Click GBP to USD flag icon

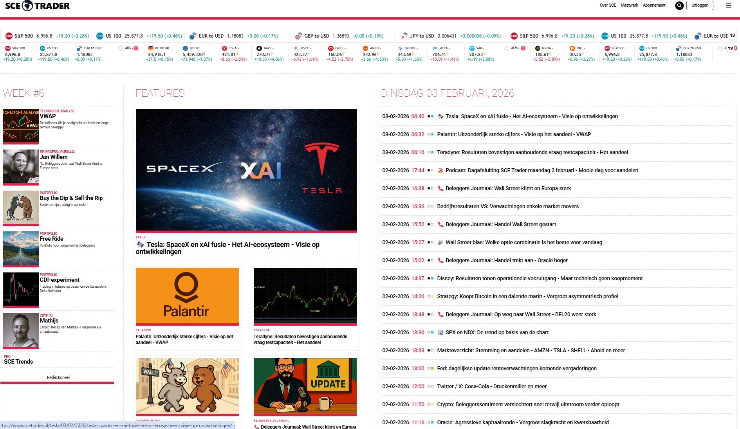pos(298,36)
